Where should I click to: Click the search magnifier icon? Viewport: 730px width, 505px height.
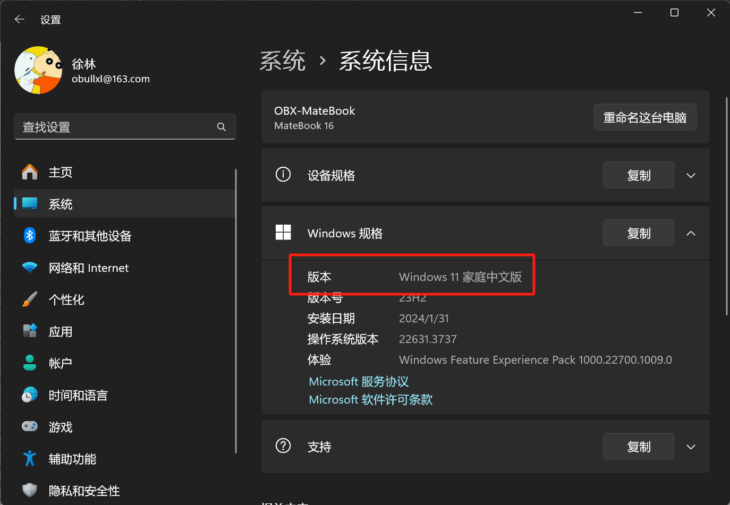click(222, 127)
